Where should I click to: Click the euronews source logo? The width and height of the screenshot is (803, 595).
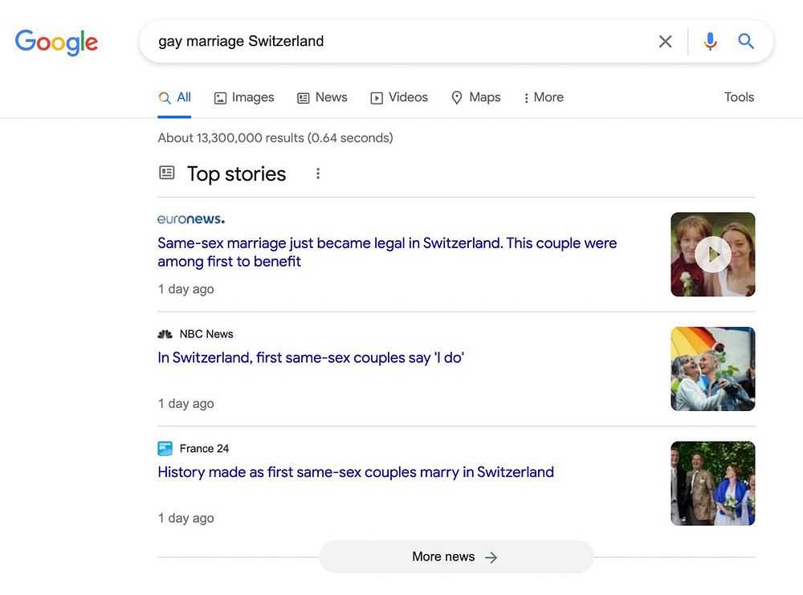(x=191, y=219)
